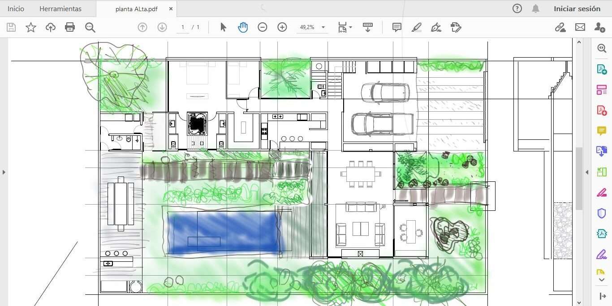Upload file to cloud icon
This screenshot has height=306, width=612.
click(x=51, y=27)
